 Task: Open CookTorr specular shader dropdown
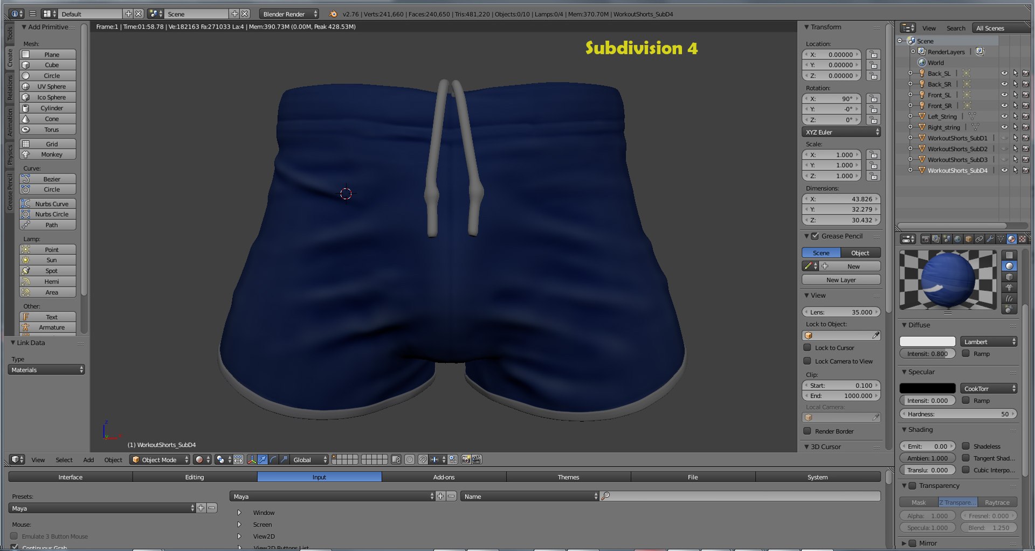(989, 388)
